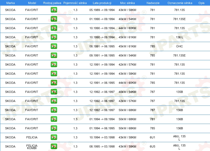Click the Model column header
This screenshot has width=210, height=151.
pos(32,3)
